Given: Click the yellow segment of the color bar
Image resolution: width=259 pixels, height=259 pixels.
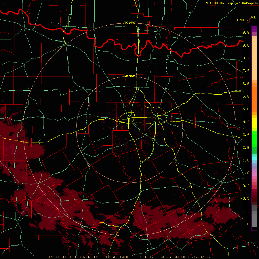Looking at the screenshot, I should pos(254,123).
